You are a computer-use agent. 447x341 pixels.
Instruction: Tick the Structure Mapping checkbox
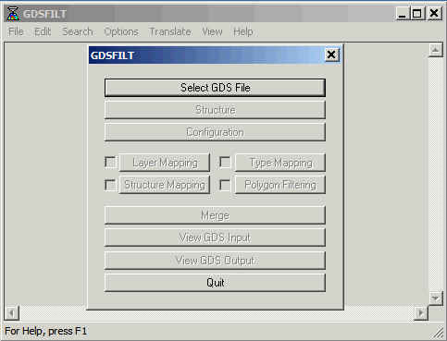click(110, 185)
